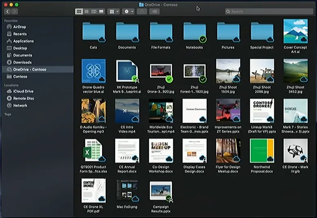The image size is (317, 218).
Task: Open Applications in the sidebar
Action: 23,41
